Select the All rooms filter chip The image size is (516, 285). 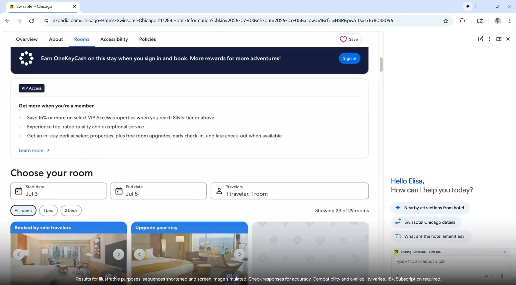tap(23, 210)
